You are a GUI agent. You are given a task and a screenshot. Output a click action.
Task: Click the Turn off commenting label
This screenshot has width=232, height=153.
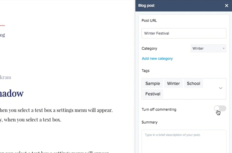pos(159,109)
